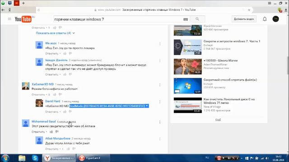Open options menu for David Hard comment
This screenshot has width=289, height=162.
point(160,102)
